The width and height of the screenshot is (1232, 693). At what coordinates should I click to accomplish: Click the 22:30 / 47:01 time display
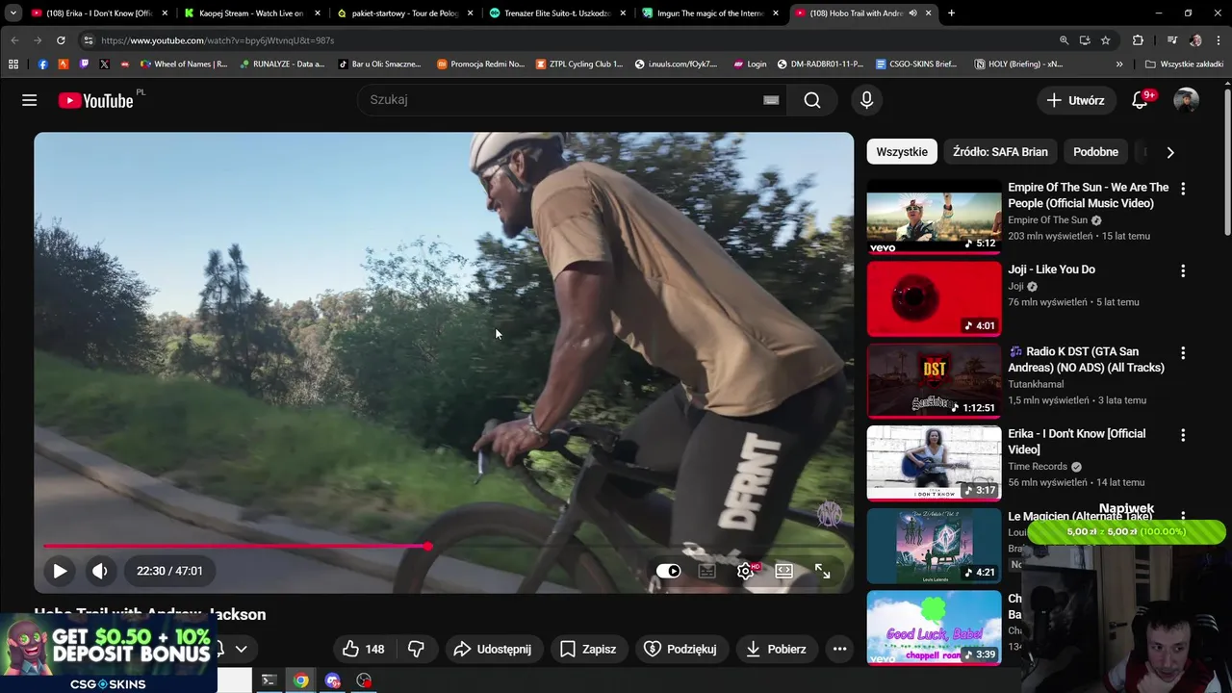point(169,571)
